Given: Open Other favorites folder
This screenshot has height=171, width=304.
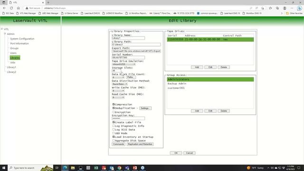Looking at the screenshot, I should click(294, 13).
